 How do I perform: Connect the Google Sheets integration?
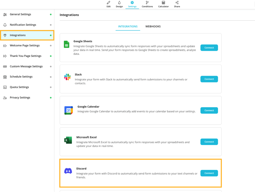pyautogui.click(x=209, y=48)
